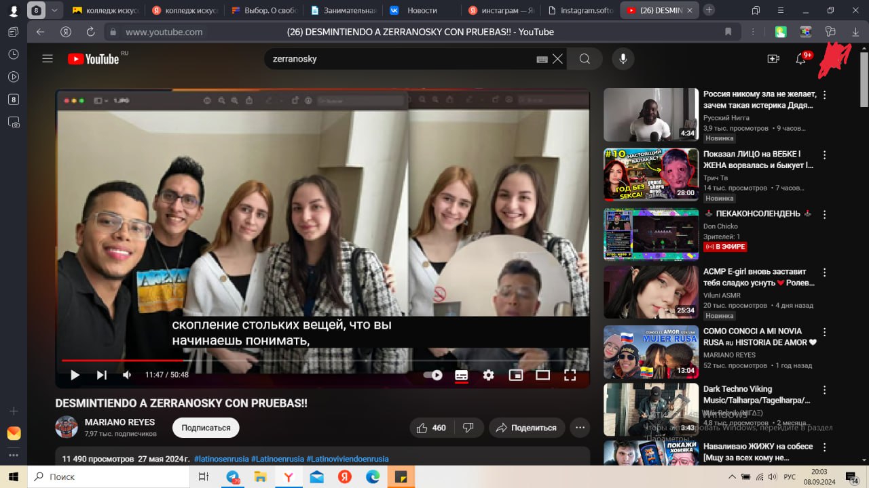This screenshot has height=488, width=869.
Task: Switch to the 'Занимательная' tab
Action: click(x=343, y=10)
